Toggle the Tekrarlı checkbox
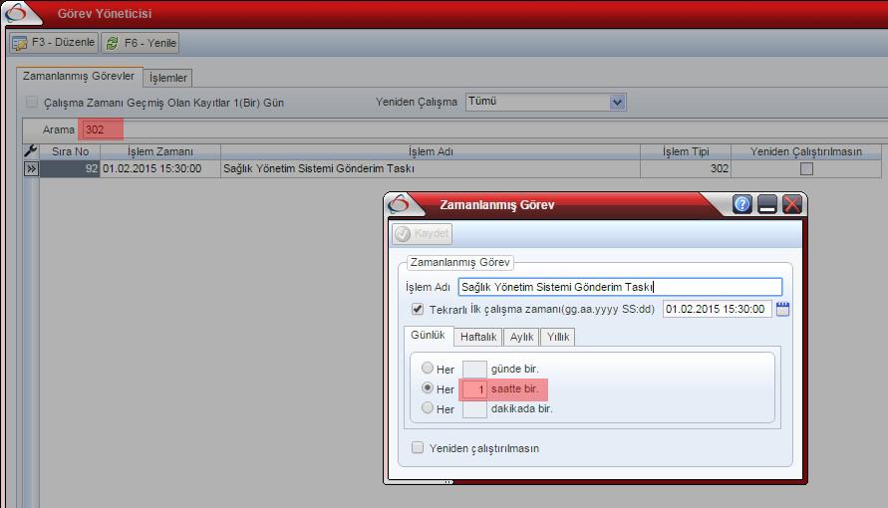 click(418, 309)
